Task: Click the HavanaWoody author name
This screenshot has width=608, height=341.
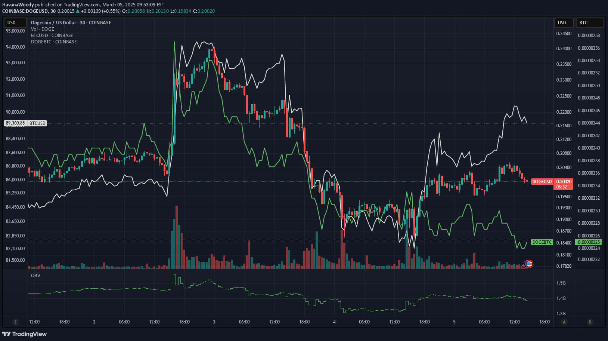Action: (x=18, y=5)
